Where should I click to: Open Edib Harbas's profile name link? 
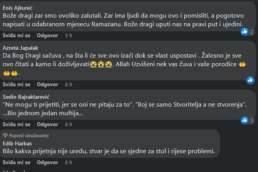17,144
